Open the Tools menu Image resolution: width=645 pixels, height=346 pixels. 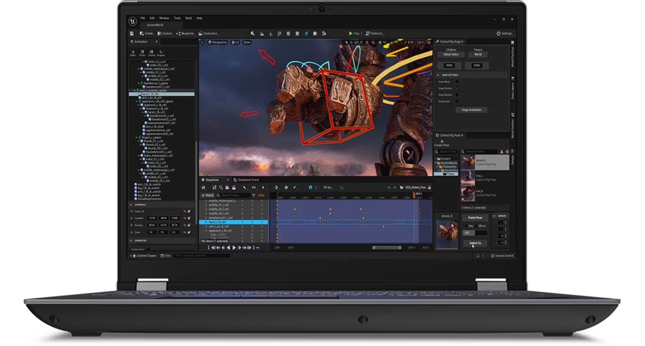(177, 18)
